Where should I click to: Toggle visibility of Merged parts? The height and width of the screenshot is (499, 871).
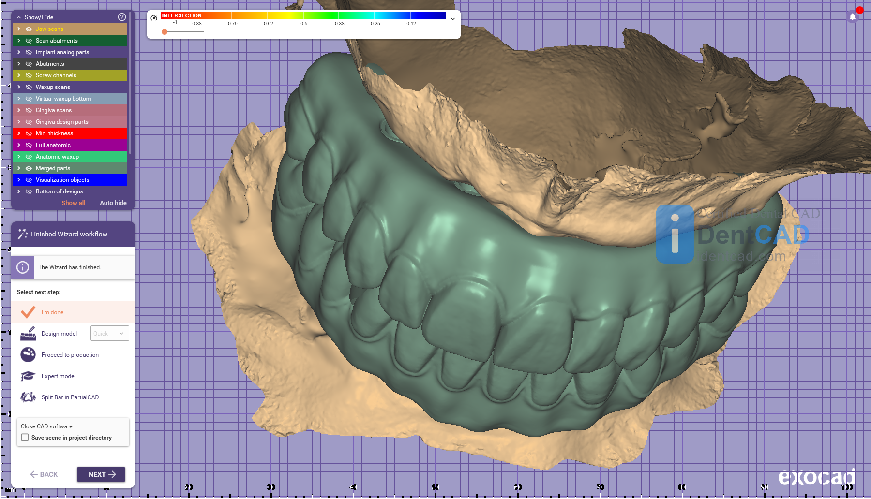pyautogui.click(x=29, y=168)
